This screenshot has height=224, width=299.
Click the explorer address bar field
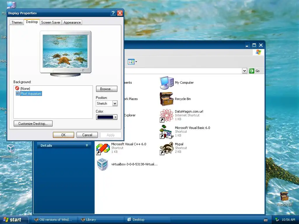point(183,71)
